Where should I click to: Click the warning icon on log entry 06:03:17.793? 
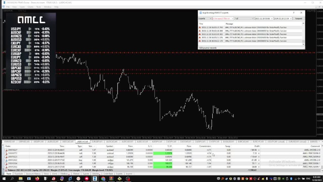(x=200, y=27)
